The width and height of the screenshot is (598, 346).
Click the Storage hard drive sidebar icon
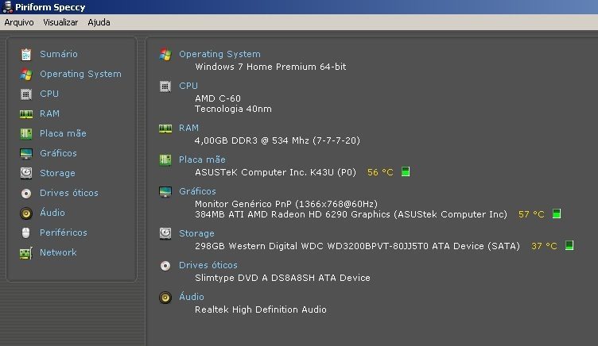pyautogui.click(x=26, y=173)
